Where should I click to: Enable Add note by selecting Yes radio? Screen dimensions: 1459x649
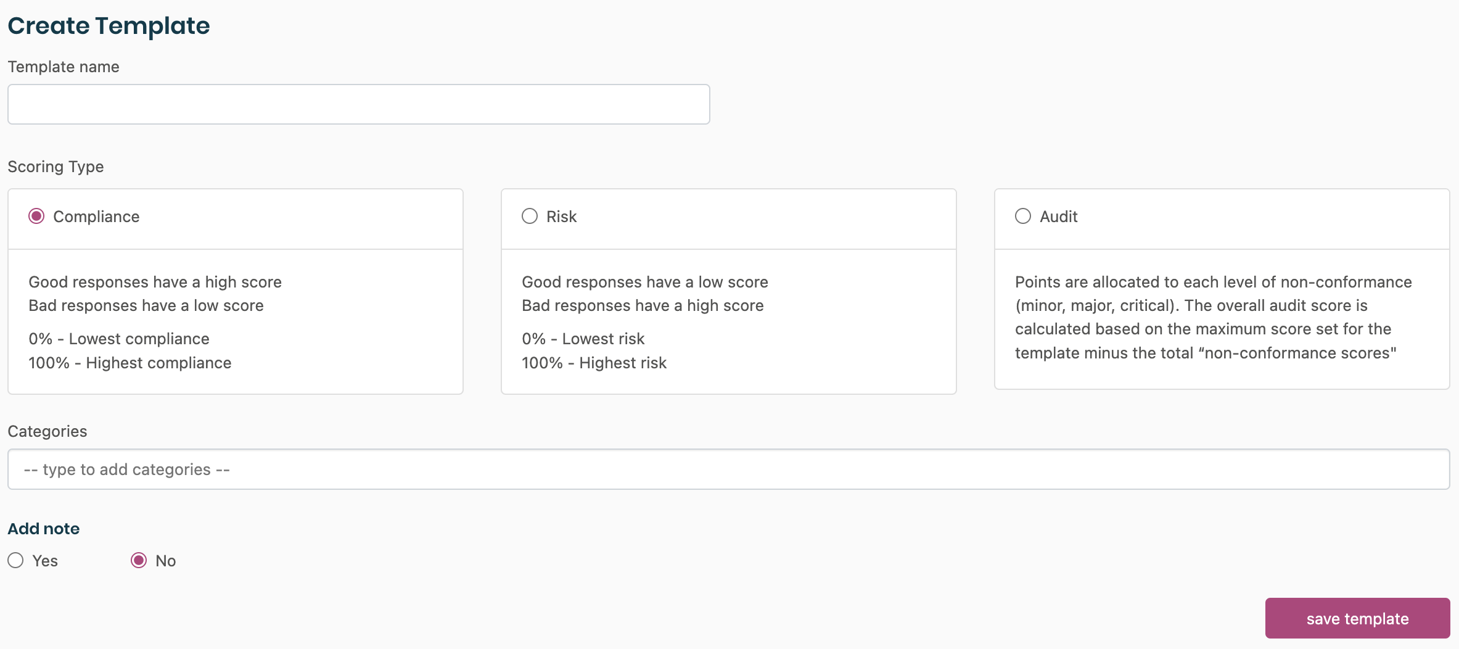(15, 560)
